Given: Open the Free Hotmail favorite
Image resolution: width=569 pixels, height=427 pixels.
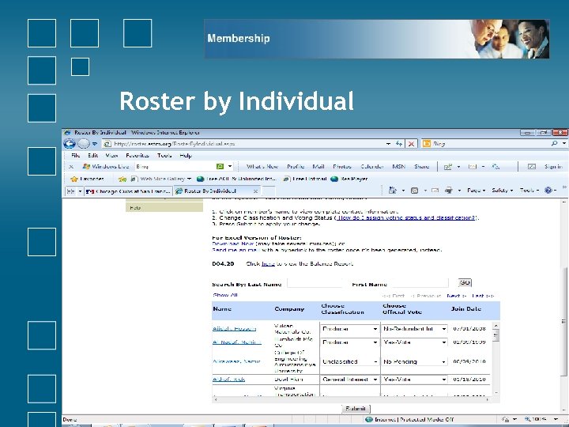Looking at the screenshot, I should (x=305, y=179).
